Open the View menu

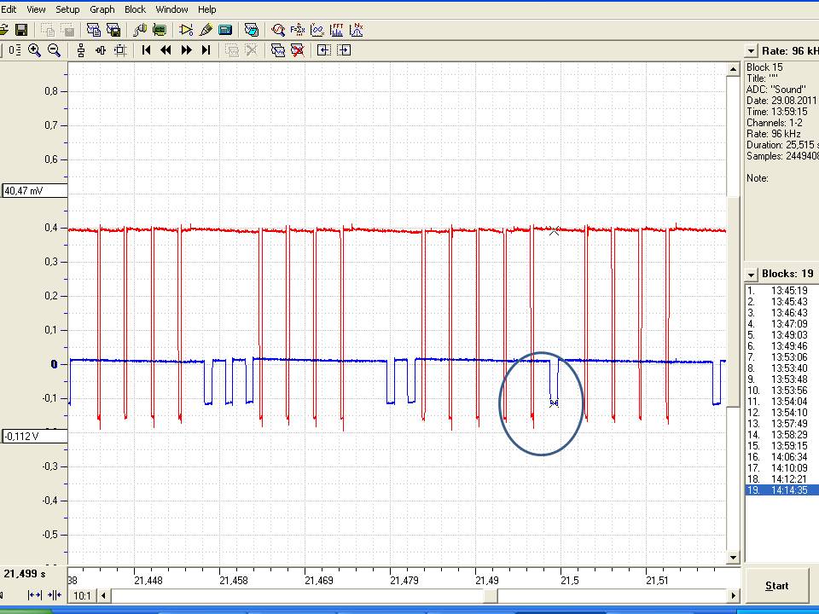tap(36, 9)
